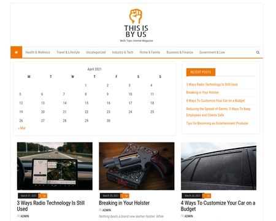Click the Recent Posts widget heading
This screenshot has height=221, width=276.
[x=201, y=72]
